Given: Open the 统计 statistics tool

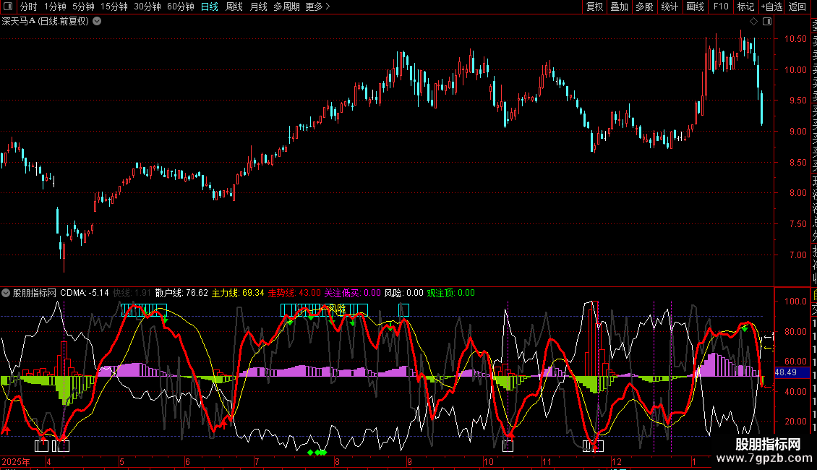Looking at the screenshot, I should [x=670, y=7].
